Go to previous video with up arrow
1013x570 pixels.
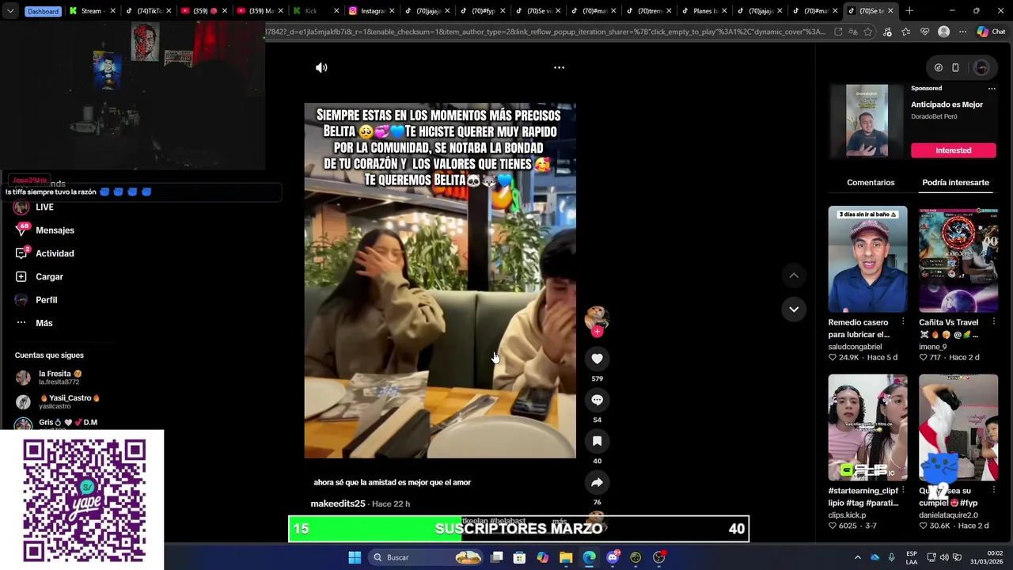click(794, 275)
